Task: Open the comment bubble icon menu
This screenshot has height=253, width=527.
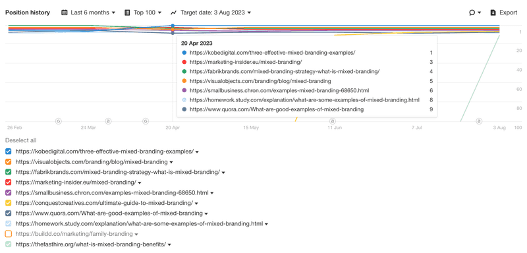Action: [472, 13]
